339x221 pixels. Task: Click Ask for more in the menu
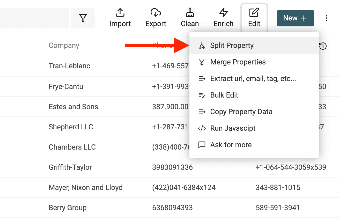pyautogui.click(x=231, y=145)
